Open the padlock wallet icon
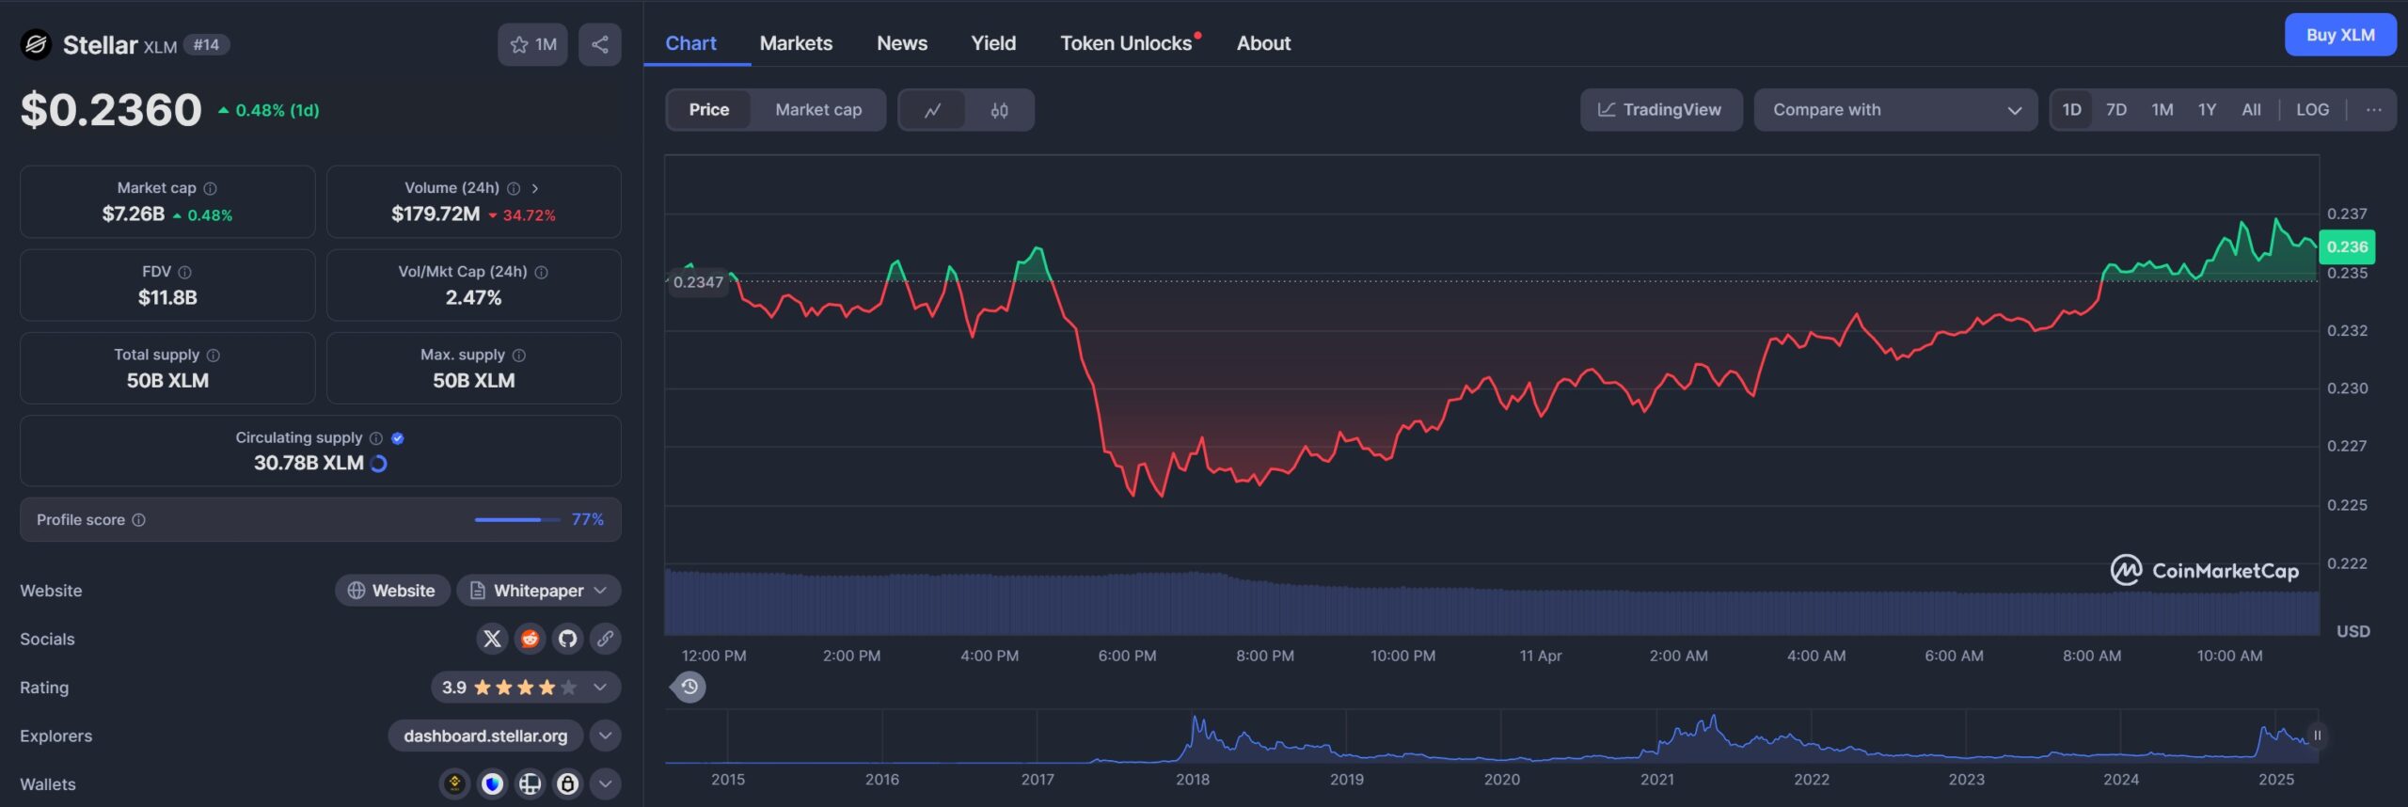2408x807 pixels. click(567, 783)
